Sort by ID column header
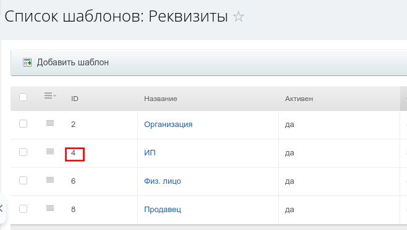 [74, 99]
